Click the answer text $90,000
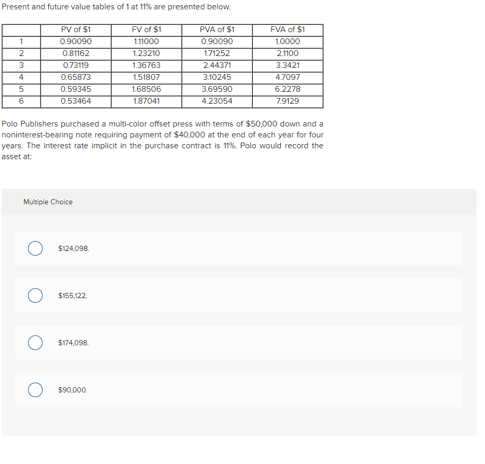485x464 pixels. click(x=71, y=390)
